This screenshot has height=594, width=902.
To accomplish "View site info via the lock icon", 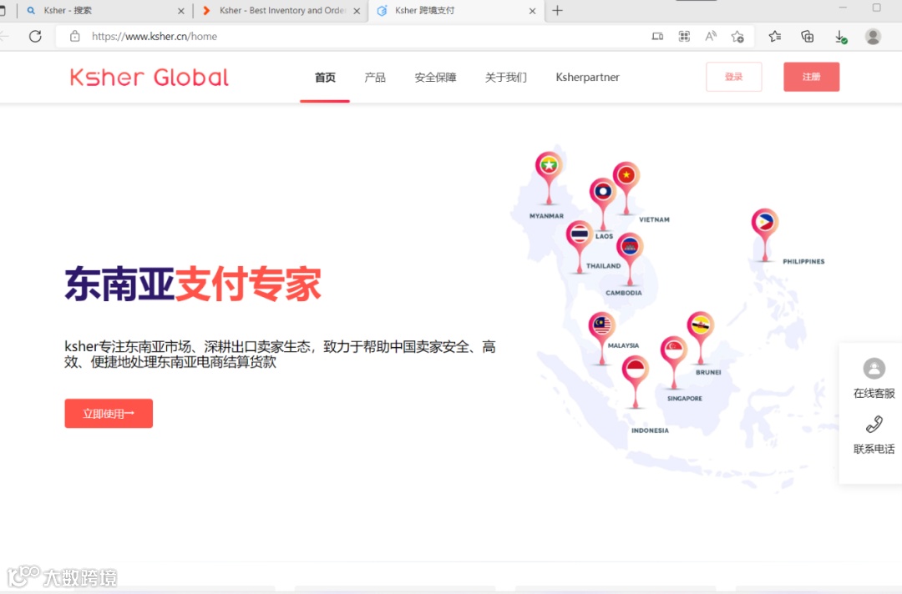I will pos(75,36).
